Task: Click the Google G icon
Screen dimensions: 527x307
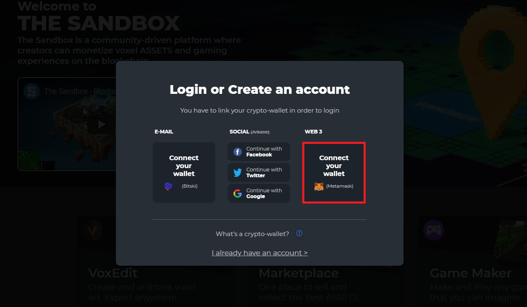Action: pyautogui.click(x=238, y=194)
